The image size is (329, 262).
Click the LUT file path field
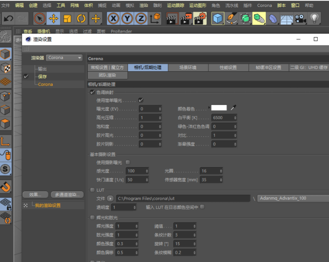pos(183,198)
